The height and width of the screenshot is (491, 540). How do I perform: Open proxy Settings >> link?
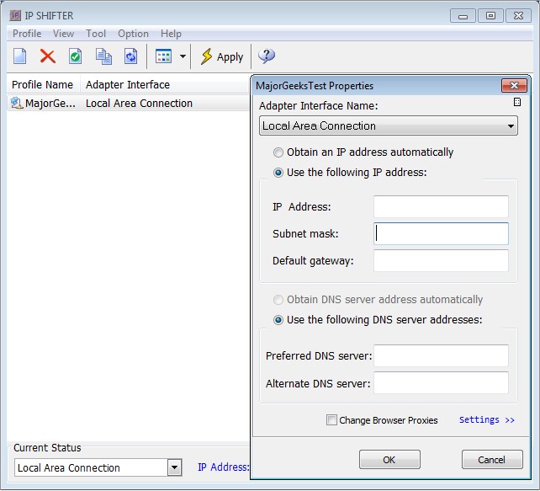pos(487,419)
